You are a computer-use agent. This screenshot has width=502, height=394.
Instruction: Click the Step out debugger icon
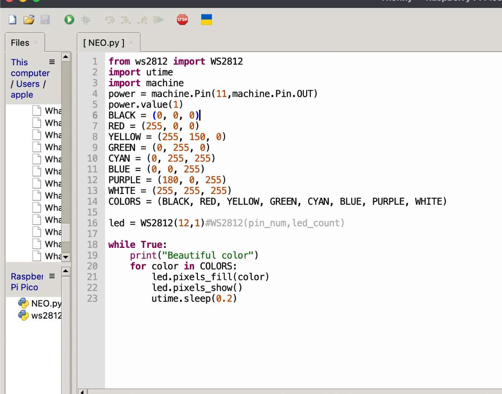[142, 19]
